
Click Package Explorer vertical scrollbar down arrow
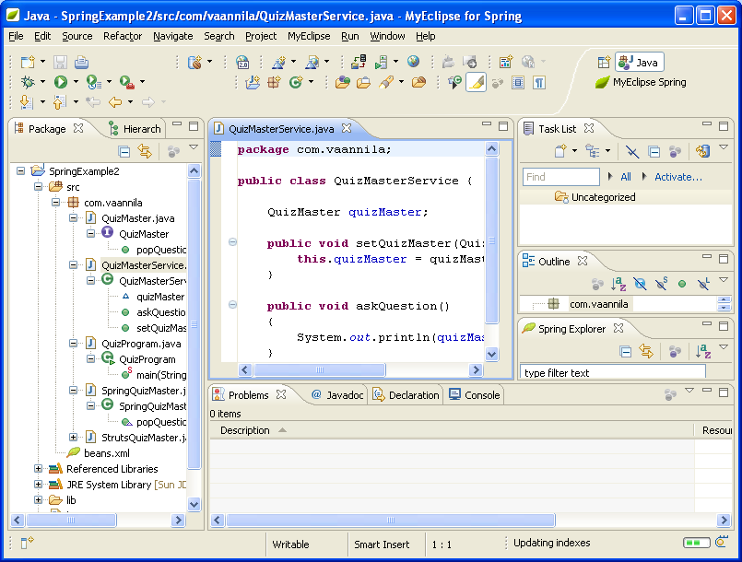[x=194, y=504]
